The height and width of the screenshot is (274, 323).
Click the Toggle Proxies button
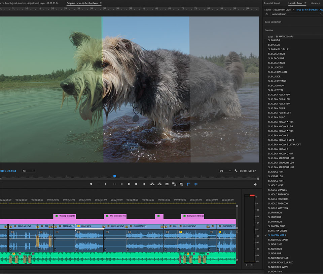[181, 184]
